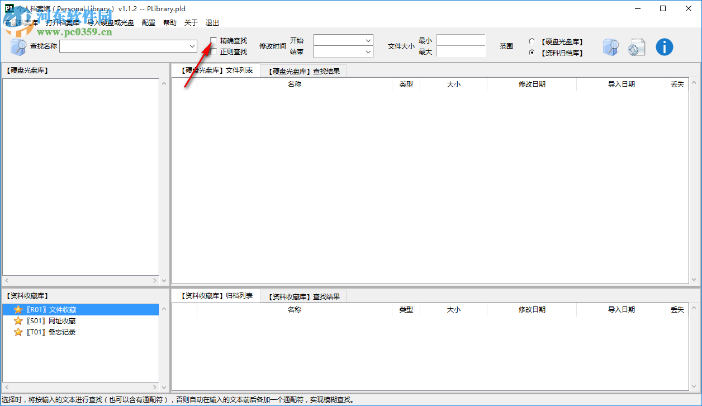Click the search-library icon near top right
This screenshot has width=702, height=406.
coord(611,47)
